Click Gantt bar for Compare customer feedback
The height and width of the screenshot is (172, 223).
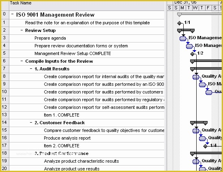(x=196, y=131)
